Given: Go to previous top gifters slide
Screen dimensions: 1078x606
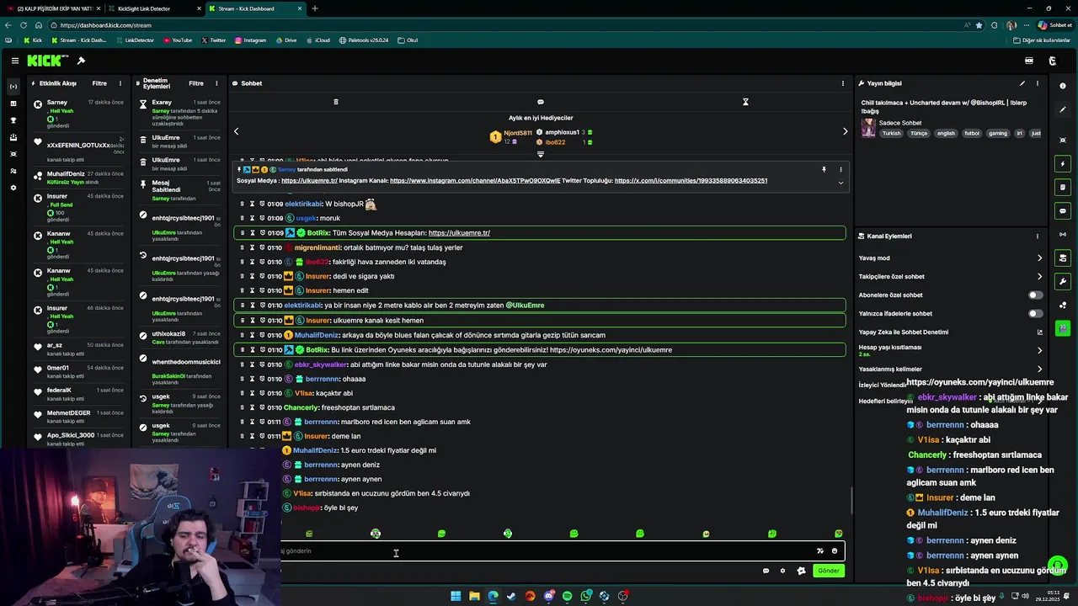Looking at the screenshot, I should pyautogui.click(x=237, y=131).
